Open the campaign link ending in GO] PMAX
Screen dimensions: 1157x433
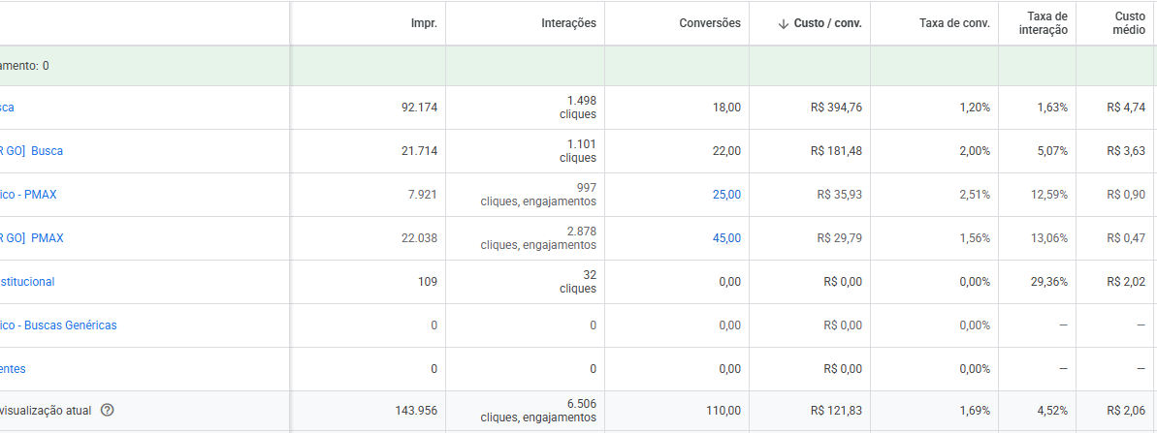(x=39, y=238)
